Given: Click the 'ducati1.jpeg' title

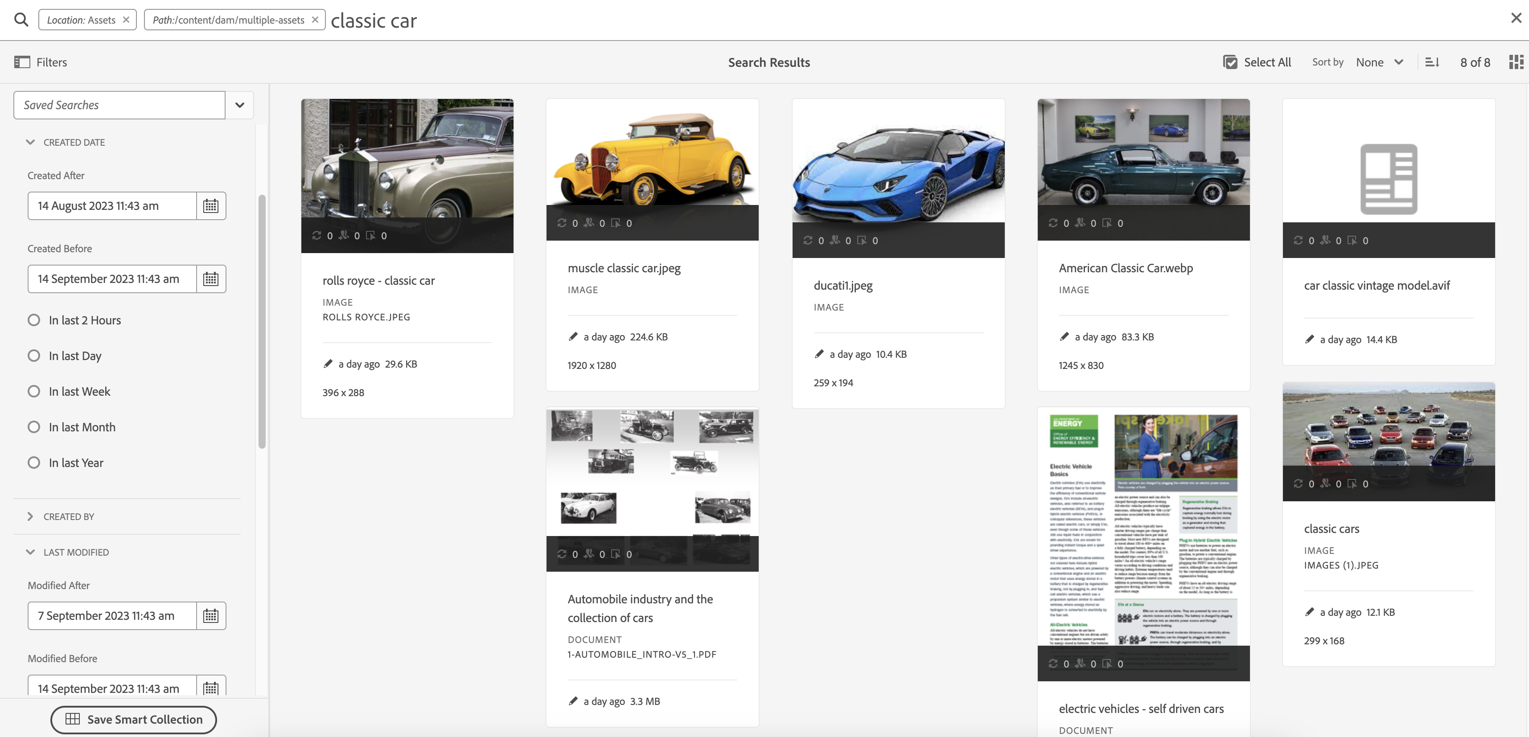Looking at the screenshot, I should (x=843, y=285).
